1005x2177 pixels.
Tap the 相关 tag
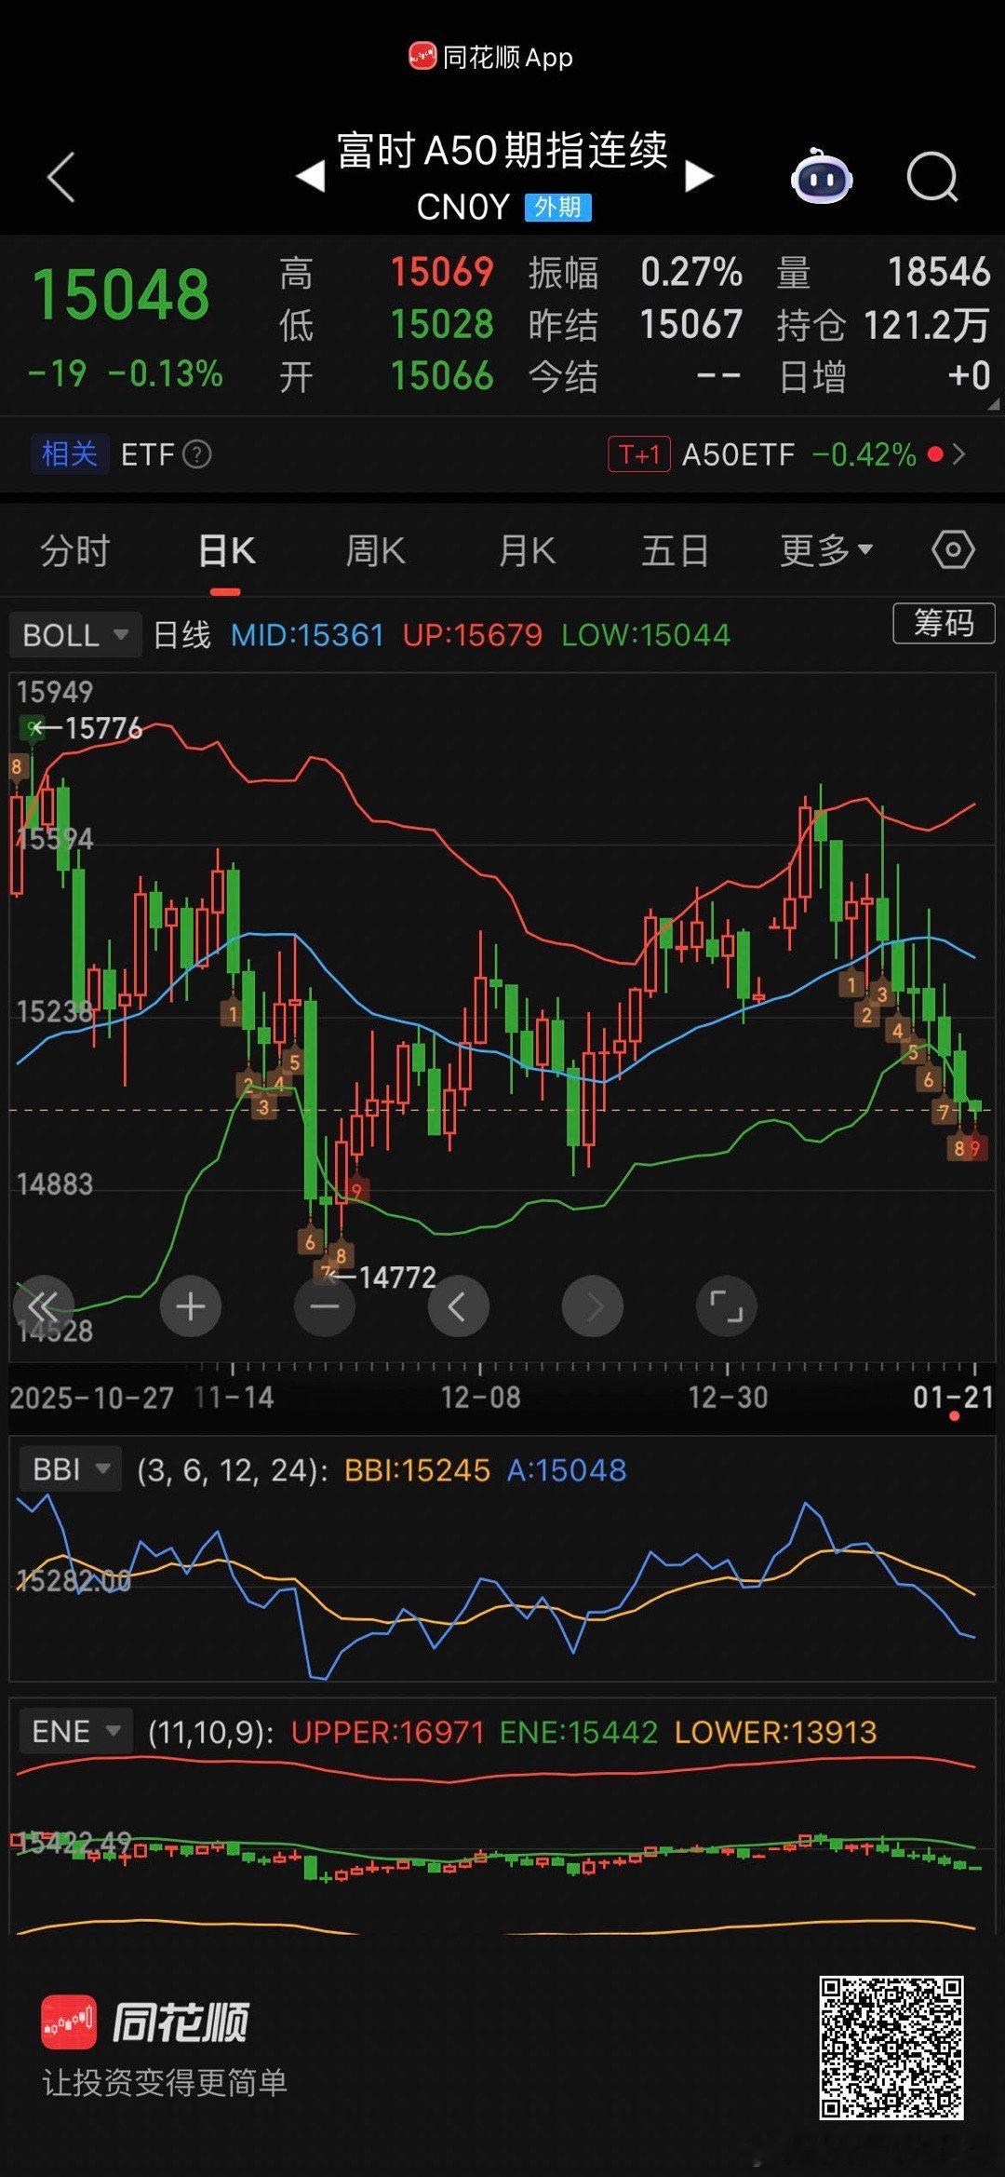pos(70,454)
